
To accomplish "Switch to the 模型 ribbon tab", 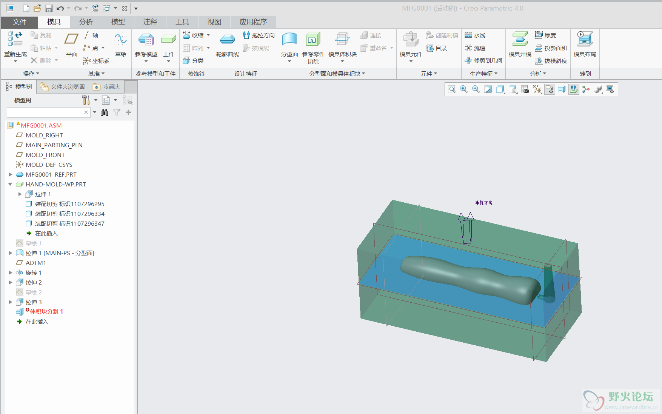I will tap(118, 22).
